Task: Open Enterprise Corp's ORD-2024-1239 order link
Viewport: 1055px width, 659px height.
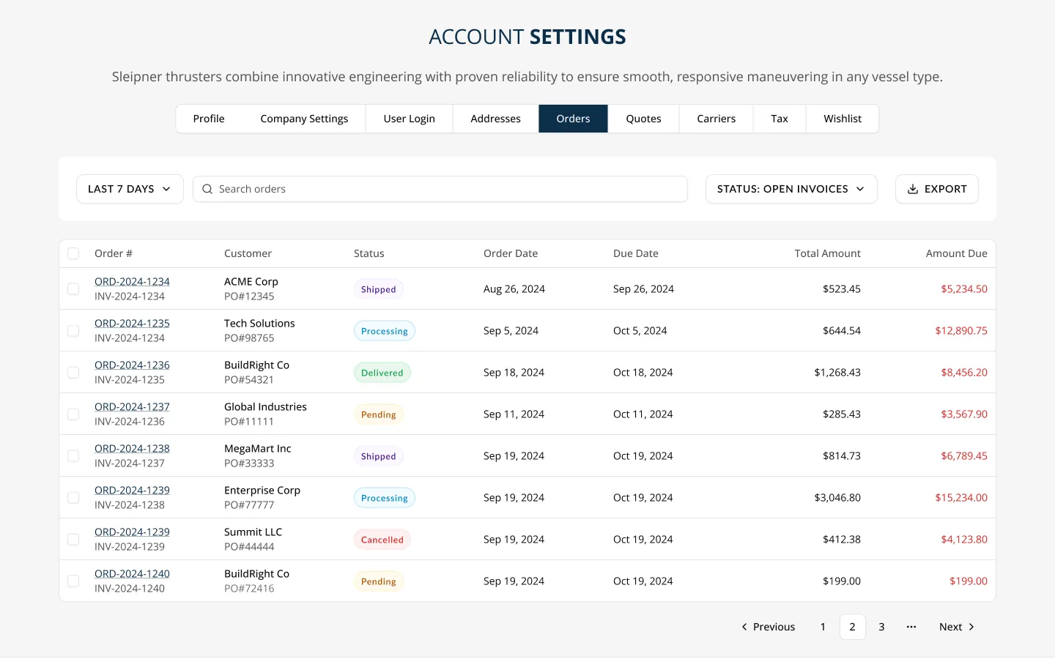Action: 132,491
